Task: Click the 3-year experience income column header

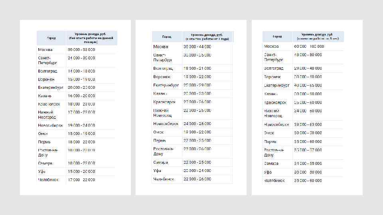Action: pyautogui.click(x=317, y=37)
